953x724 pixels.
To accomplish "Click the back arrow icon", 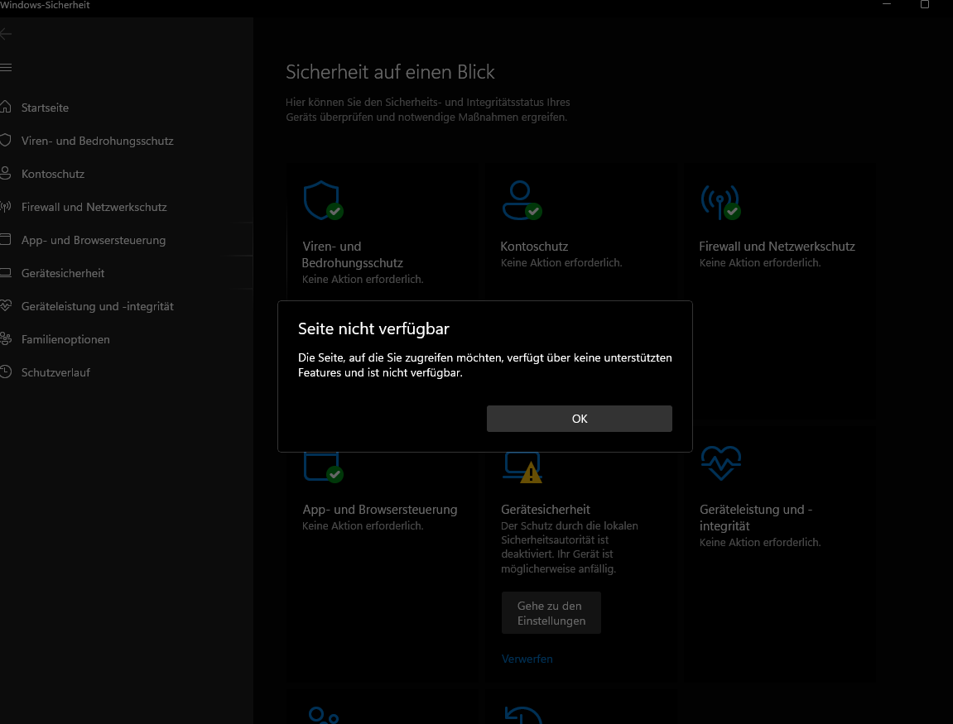I will [x=7, y=34].
